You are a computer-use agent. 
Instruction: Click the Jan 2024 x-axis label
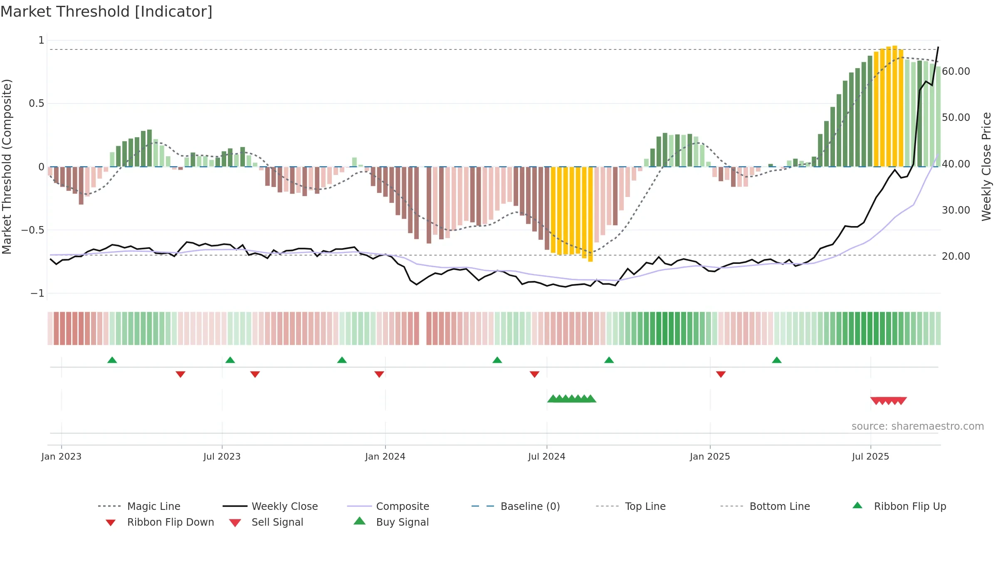coord(385,457)
